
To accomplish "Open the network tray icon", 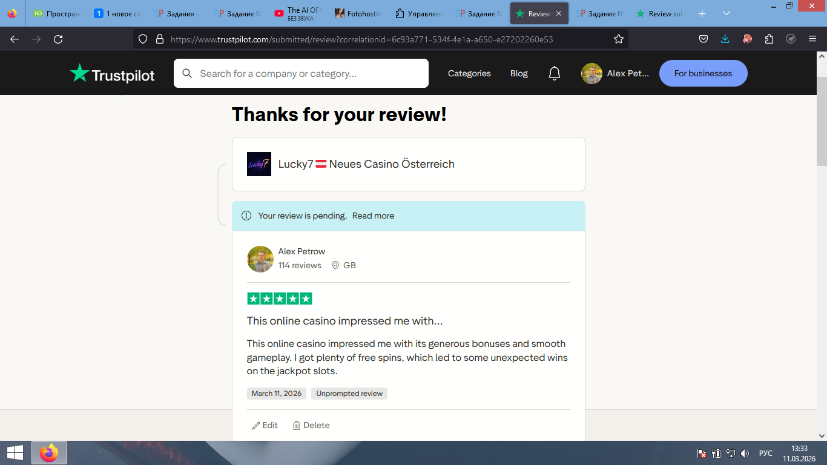I will [731, 453].
